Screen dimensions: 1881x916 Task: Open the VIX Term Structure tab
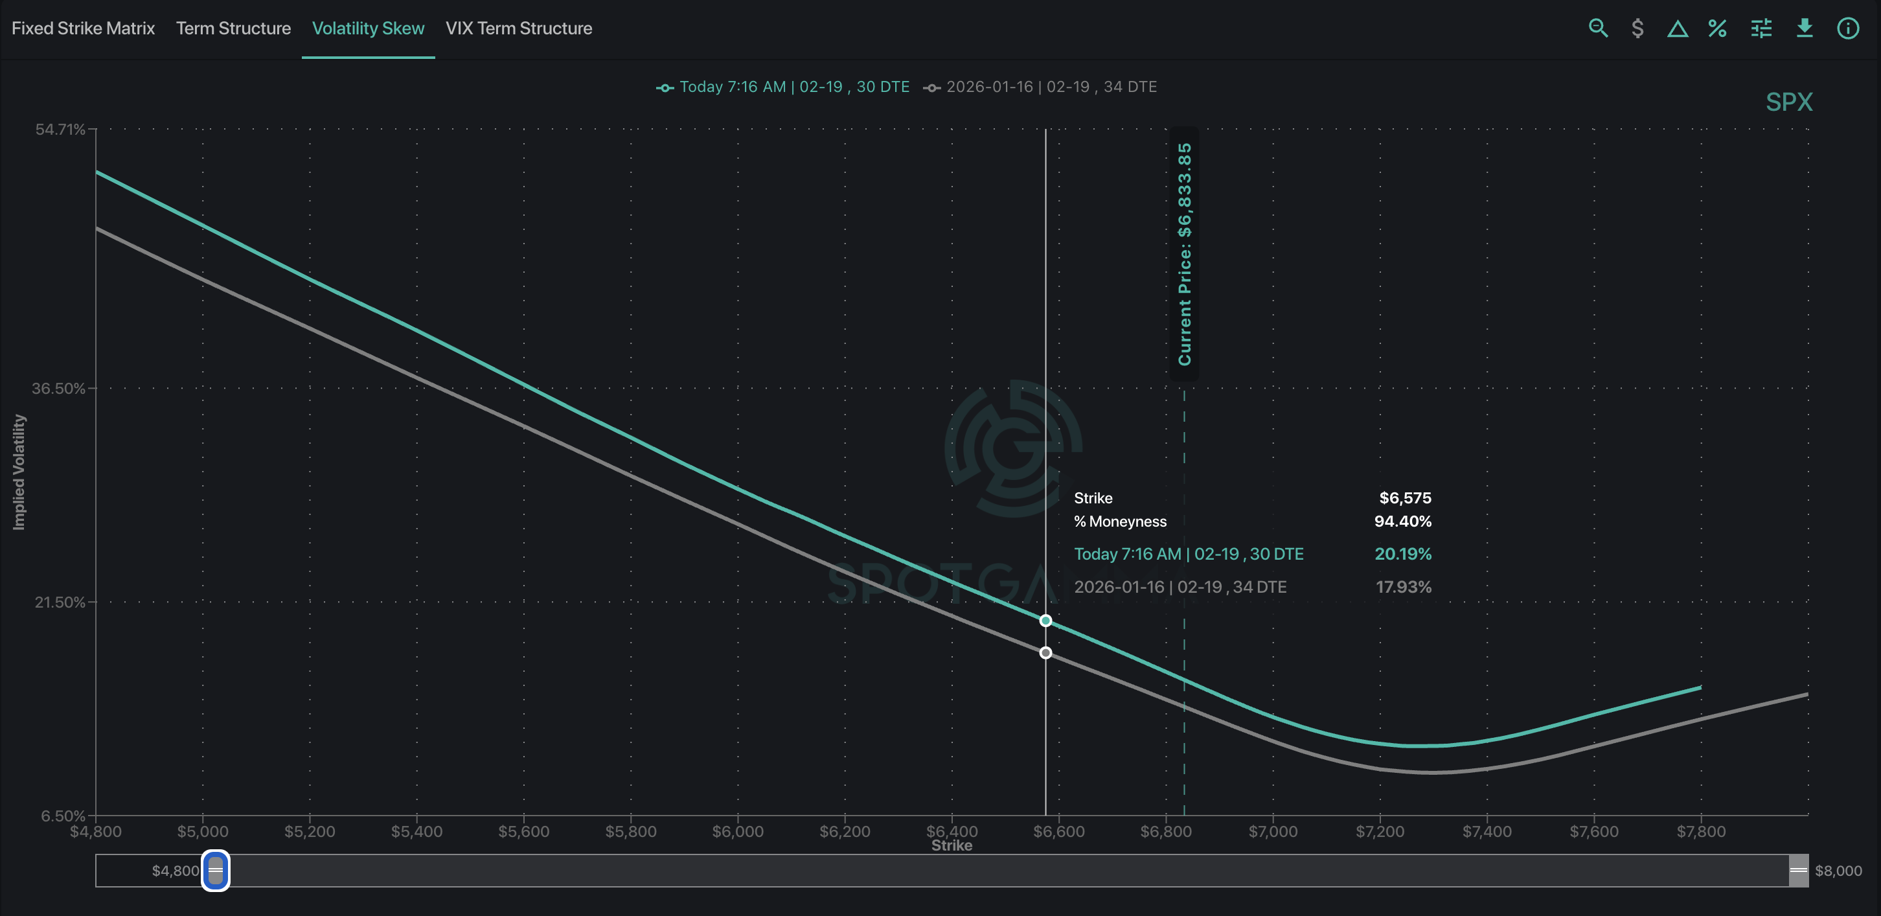(x=518, y=29)
